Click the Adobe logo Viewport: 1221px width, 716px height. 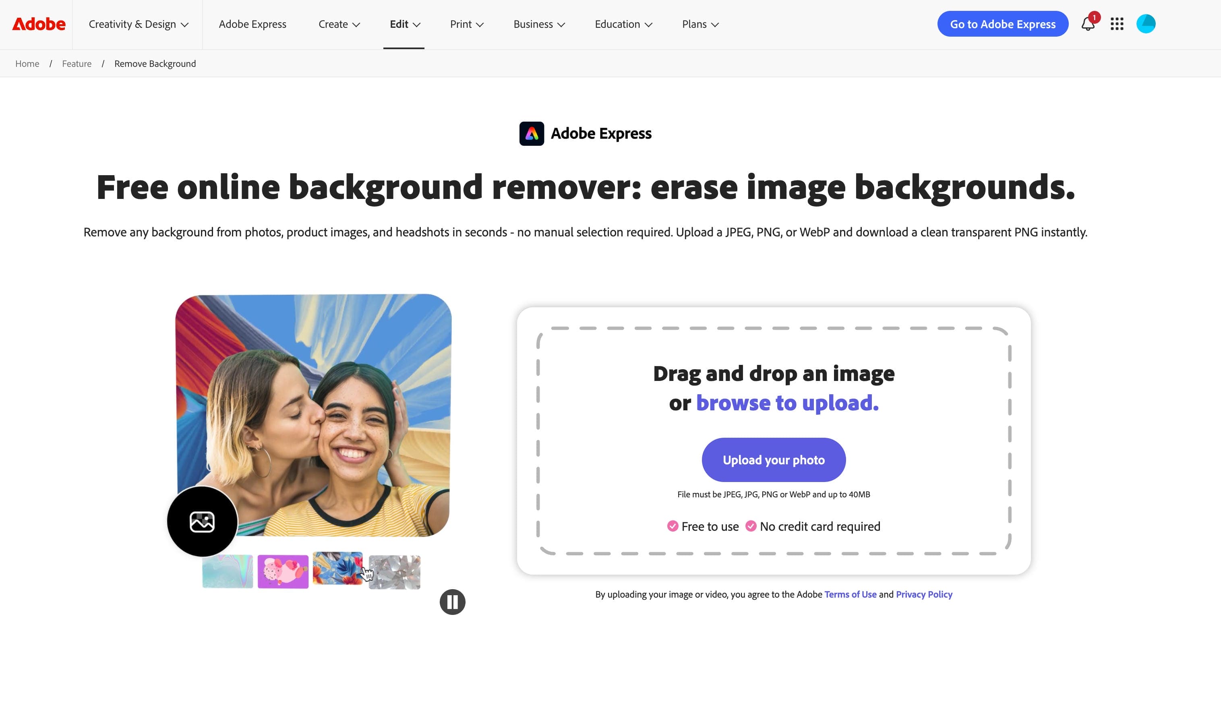[x=38, y=24]
